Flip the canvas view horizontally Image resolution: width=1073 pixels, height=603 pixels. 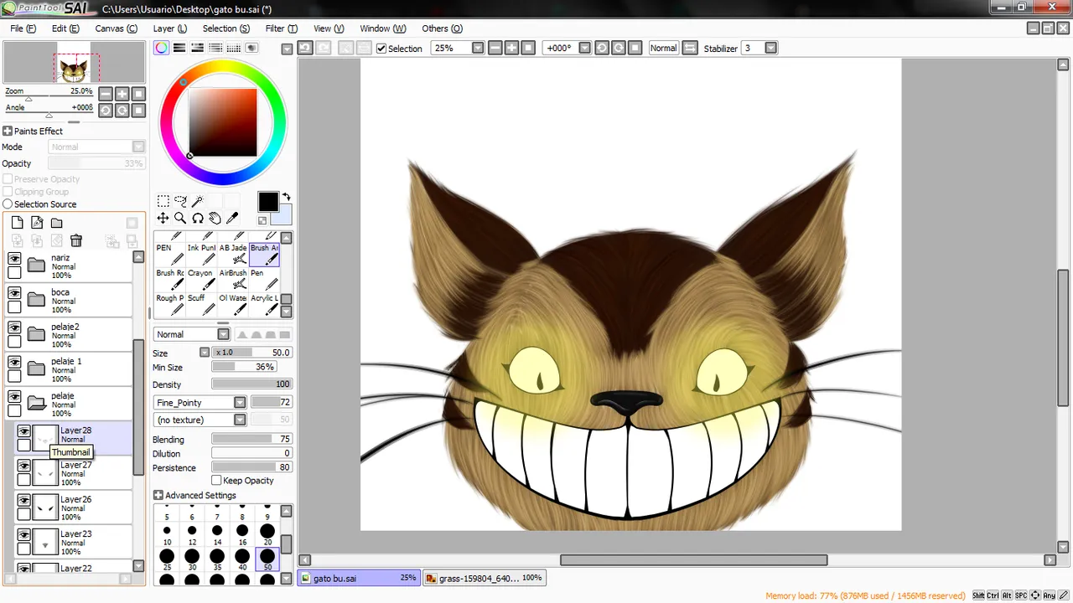[690, 48]
